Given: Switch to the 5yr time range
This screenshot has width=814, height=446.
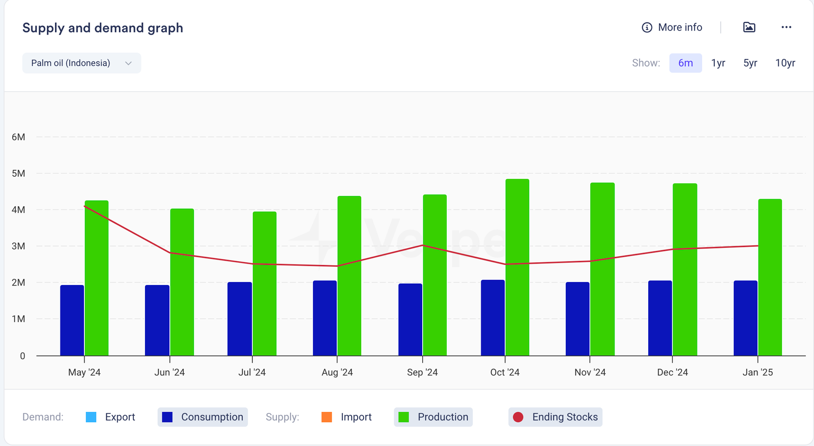Looking at the screenshot, I should pos(750,63).
